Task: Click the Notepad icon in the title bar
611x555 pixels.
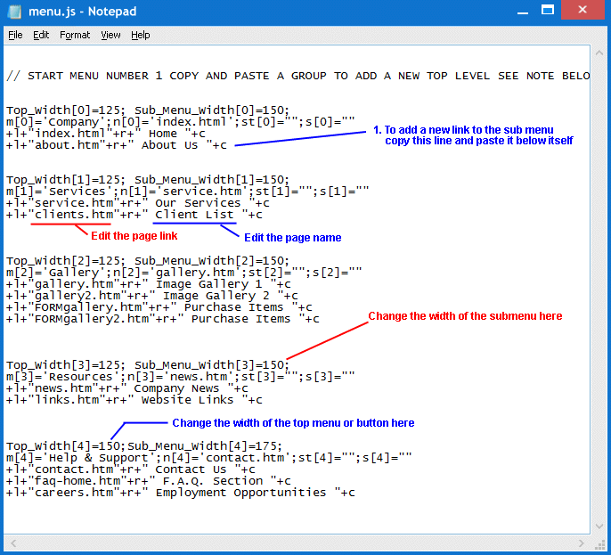Action: coord(12,12)
